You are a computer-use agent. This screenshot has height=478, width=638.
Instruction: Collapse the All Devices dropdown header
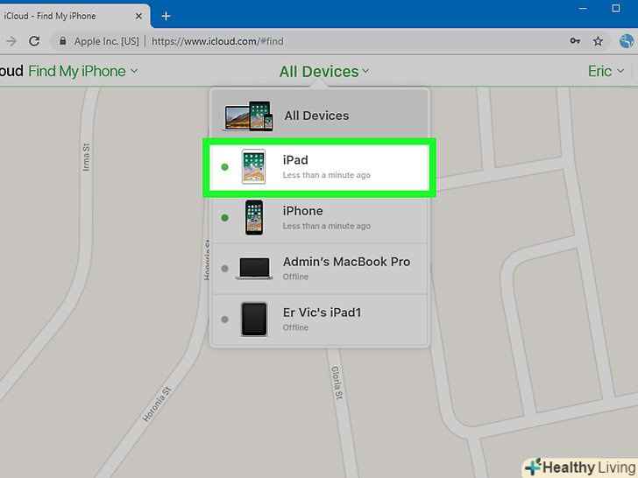click(324, 72)
